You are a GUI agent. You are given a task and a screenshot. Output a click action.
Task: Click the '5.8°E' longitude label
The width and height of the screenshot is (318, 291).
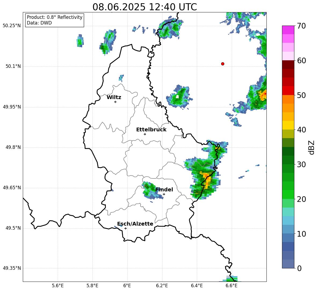(92, 286)
